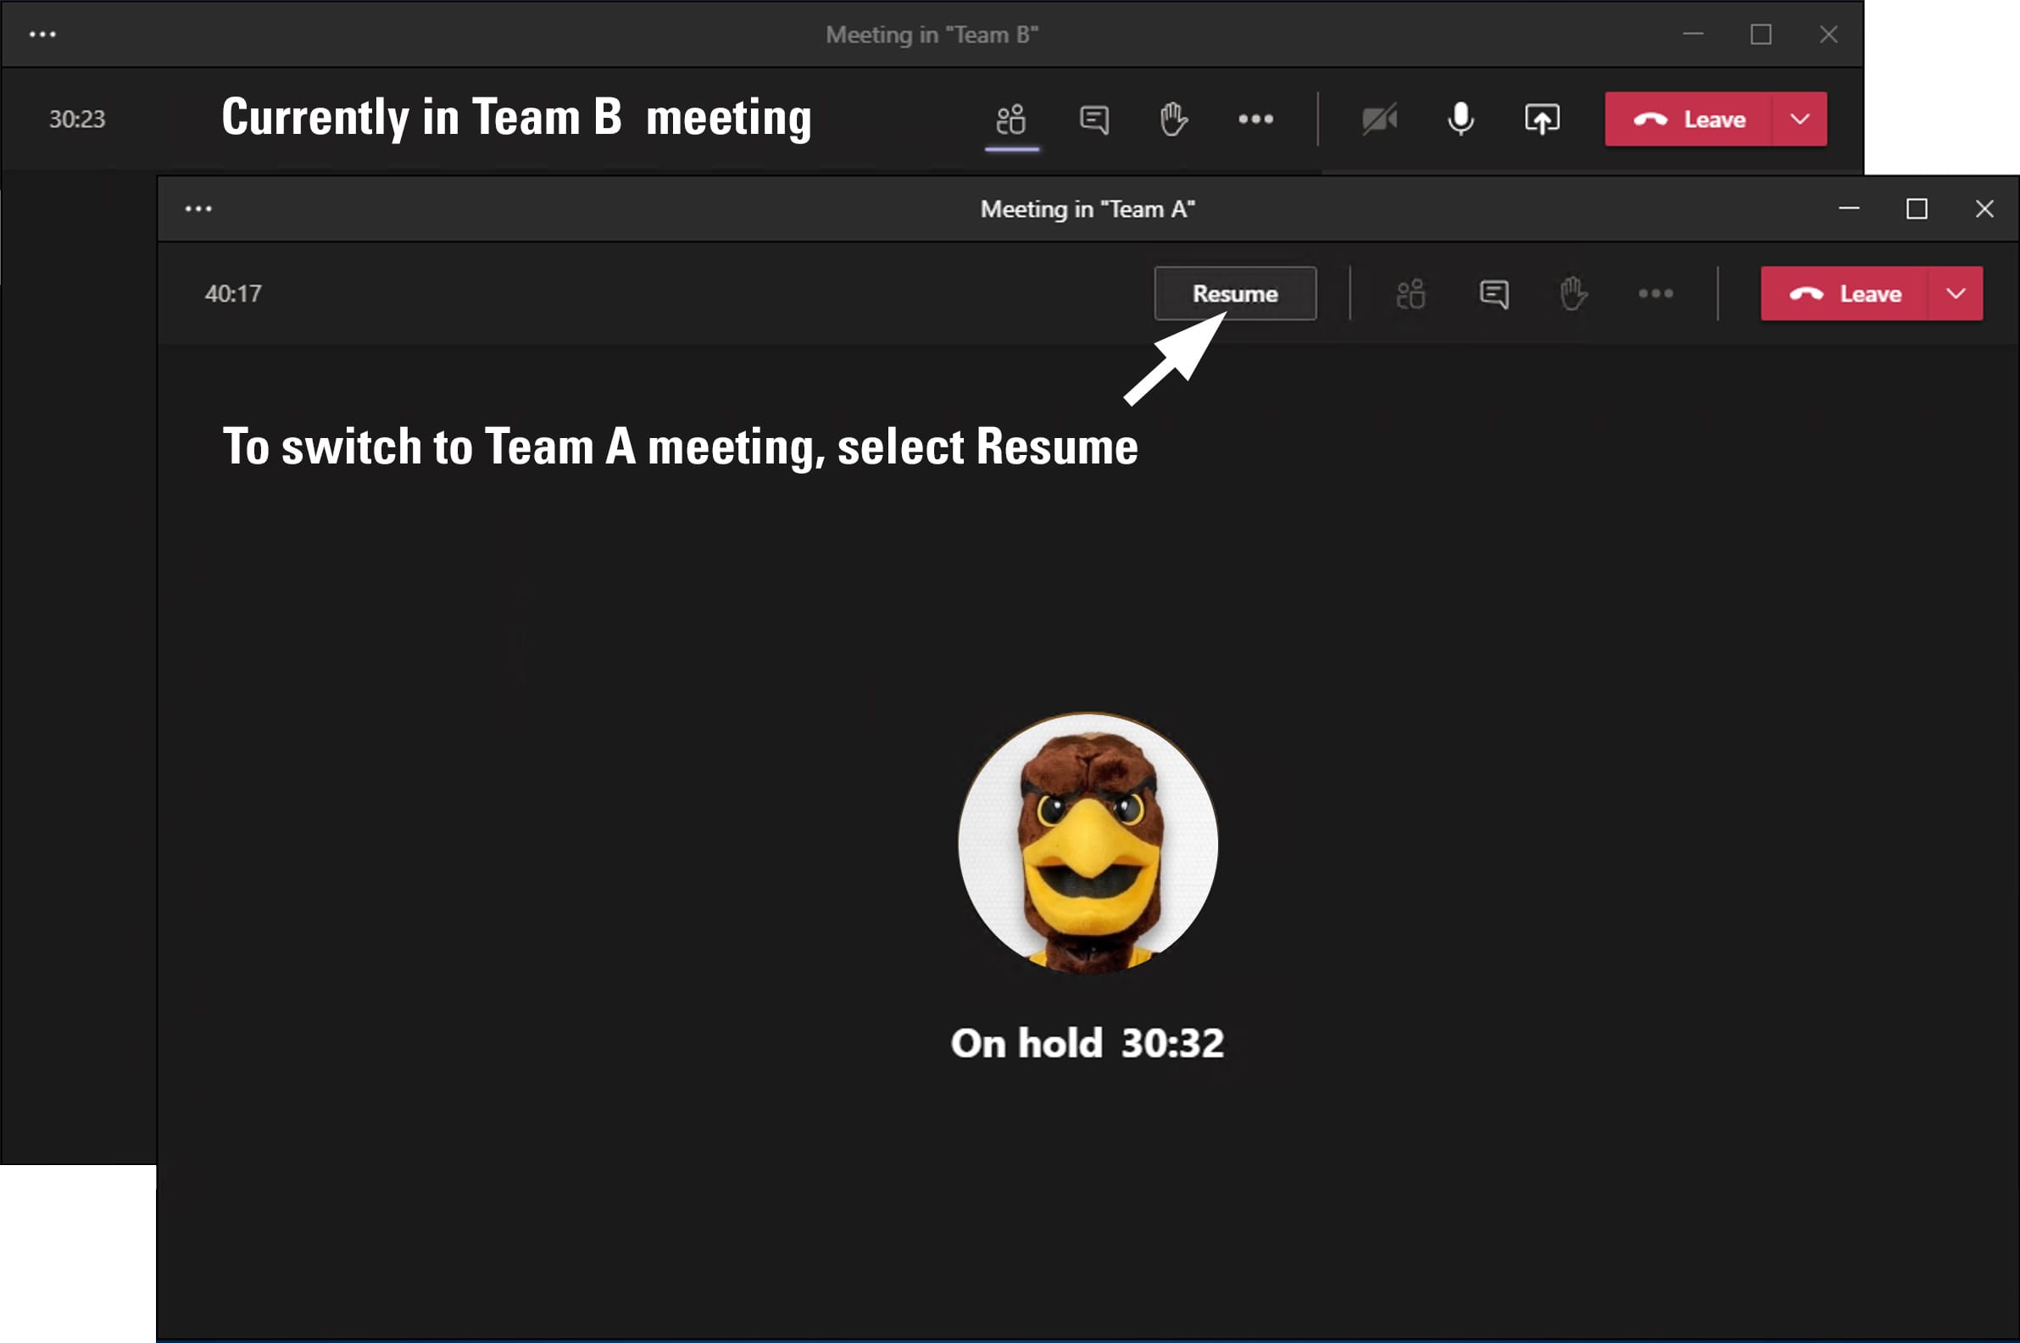Show participants in Team B meeting
2020x1343 pixels.
click(1011, 119)
